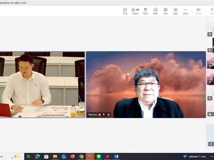Click the signal bars icon at side strip bottom
The width and height of the screenshot is (214, 160).
(x=211, y=144)
